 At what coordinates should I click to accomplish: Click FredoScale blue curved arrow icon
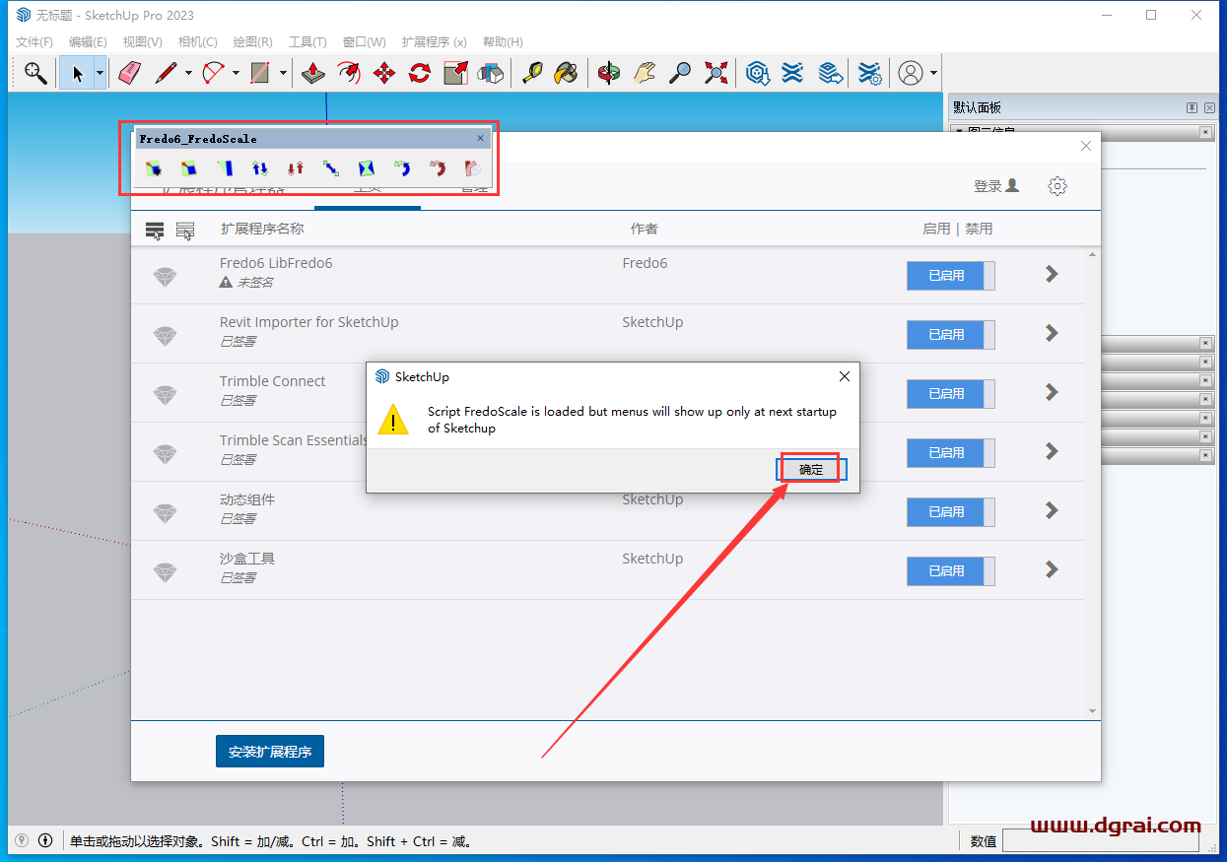[402, 168]
